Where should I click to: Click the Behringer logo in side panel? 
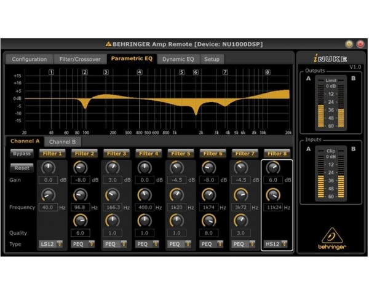point(332,238)
